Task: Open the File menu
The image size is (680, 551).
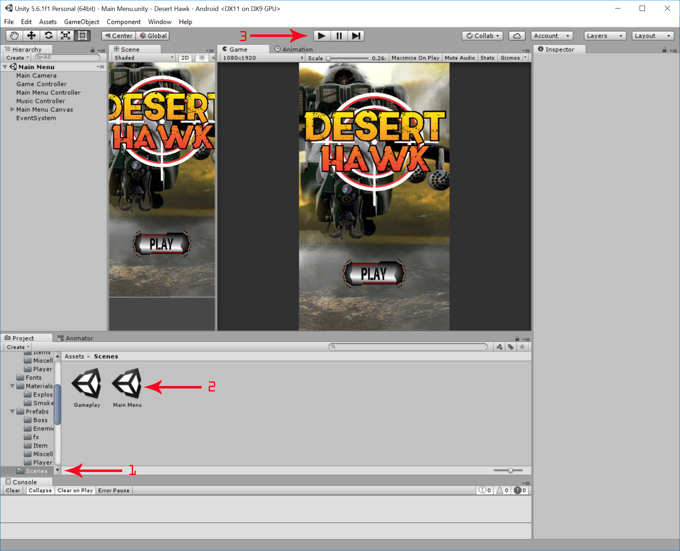Action: pyautogui.click(x=9, y=22)
